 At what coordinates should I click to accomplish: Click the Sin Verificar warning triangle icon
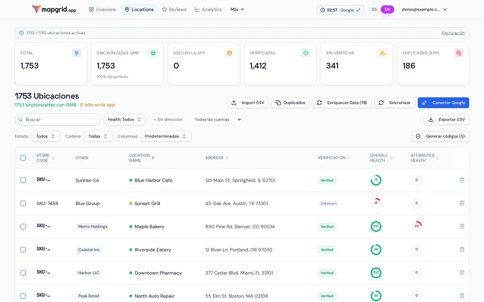382,53
